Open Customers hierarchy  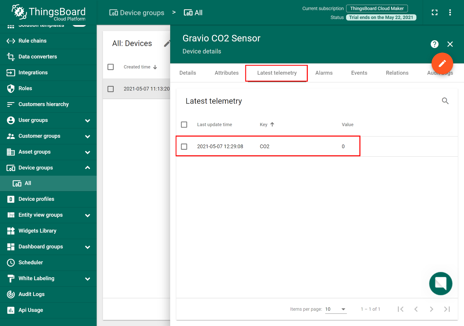[x=43, y=104]
